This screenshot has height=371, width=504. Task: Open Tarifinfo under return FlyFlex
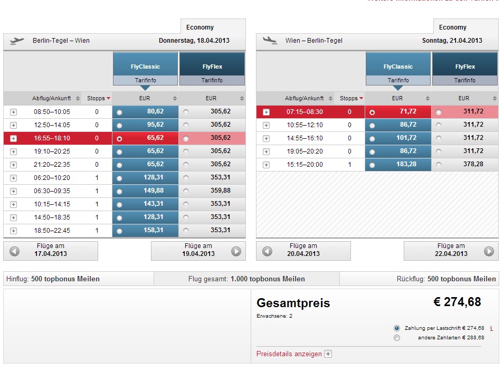coord(464,81)
